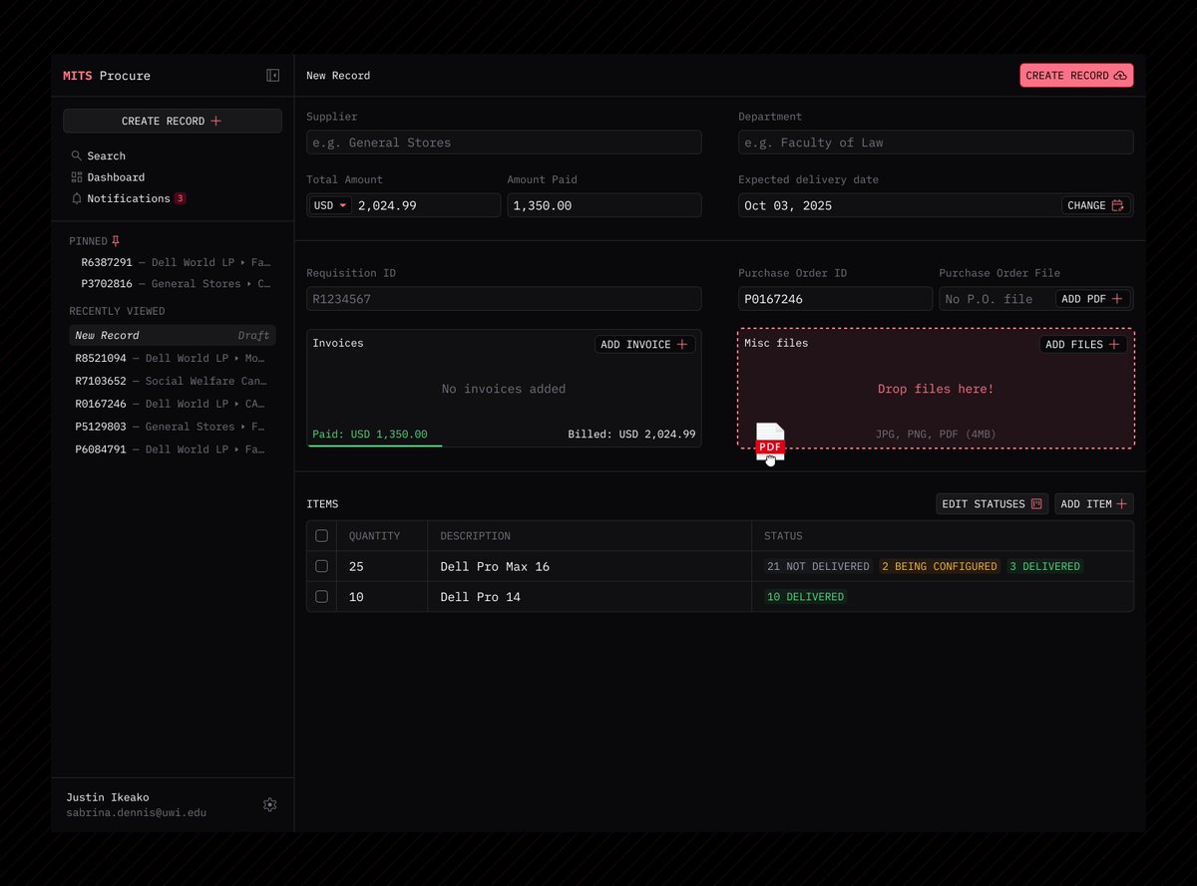Open the settings gear icon
The width and height of the screenshot is (1197, 886).
(269, 805)
